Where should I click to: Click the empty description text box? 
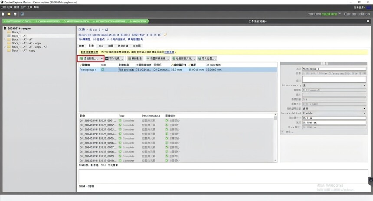(334, 79)
